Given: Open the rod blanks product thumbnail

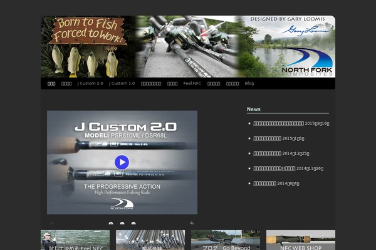Looking at the screenshot, I should click(150, 240).
